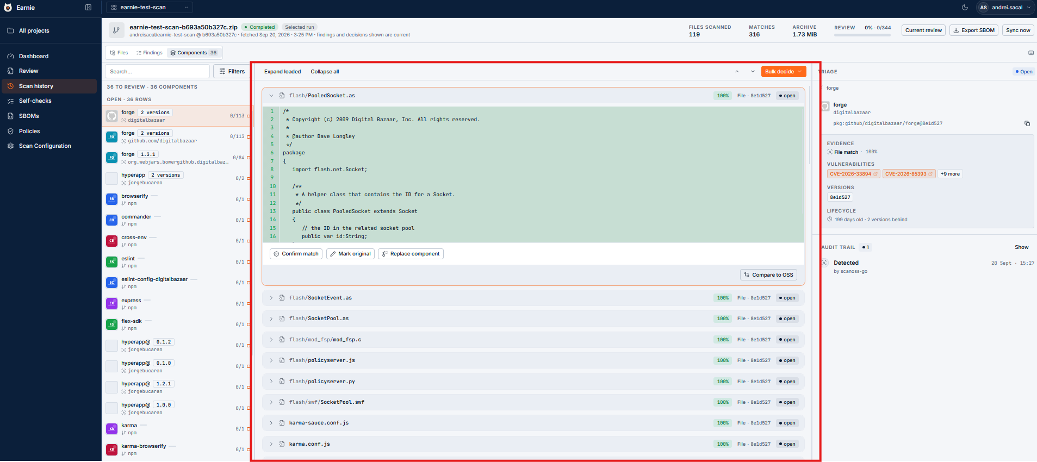Click the branch icon beside zip name
Image resolution: width=1037 pixels, height=462 pixels.
(116, 30)
